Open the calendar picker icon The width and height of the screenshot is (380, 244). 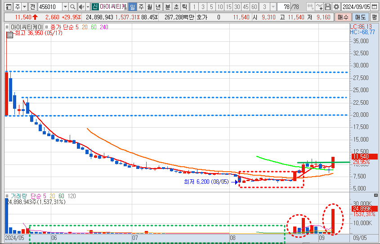[x=375, y=7]
